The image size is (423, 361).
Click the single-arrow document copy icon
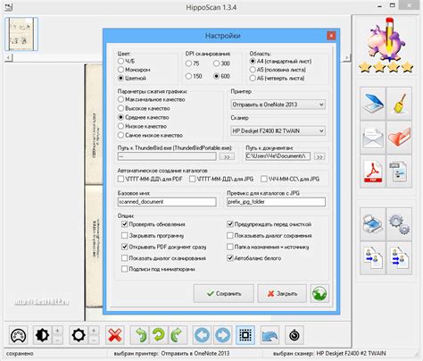point(373,258)
